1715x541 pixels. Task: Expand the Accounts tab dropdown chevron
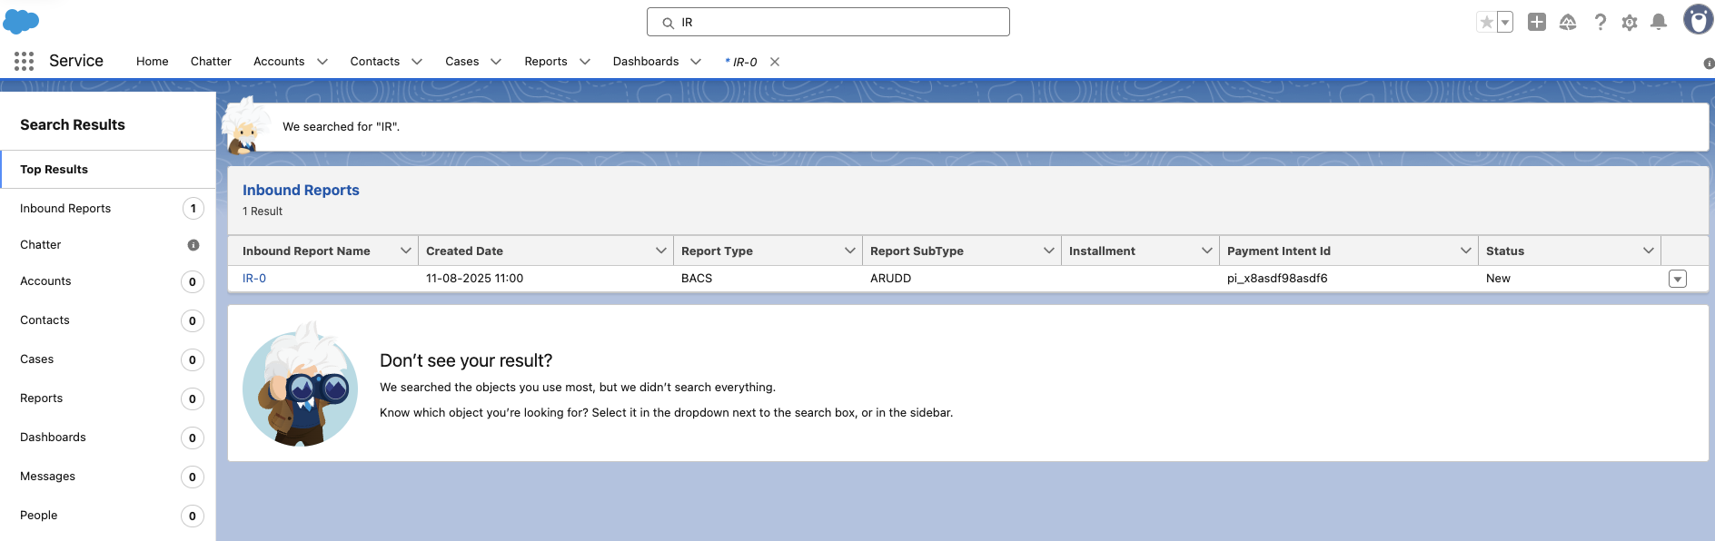point(322,62)
